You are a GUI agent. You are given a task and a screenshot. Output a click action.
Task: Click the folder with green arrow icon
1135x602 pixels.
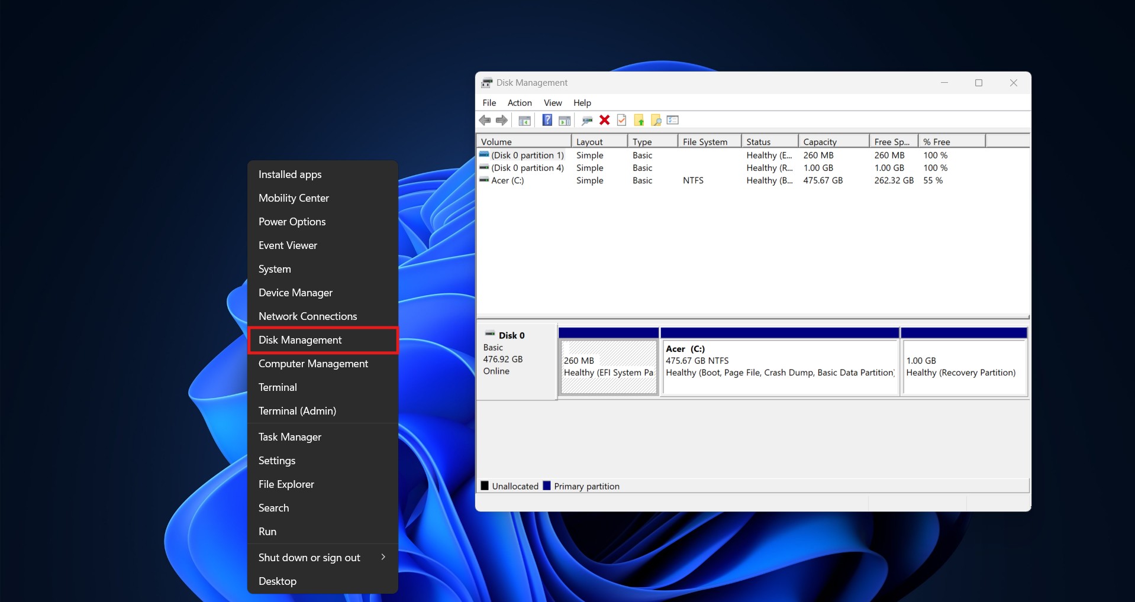(x=639, y=121)
